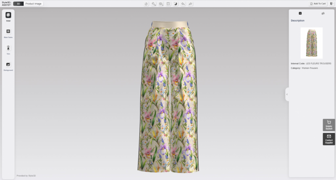The image size is (336, 180).
Task: Select the info tab in description panel
Action: click(x=300, y=13)
